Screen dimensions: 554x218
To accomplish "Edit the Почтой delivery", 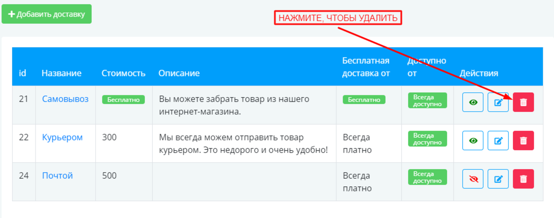I will (x=498, y=179).
